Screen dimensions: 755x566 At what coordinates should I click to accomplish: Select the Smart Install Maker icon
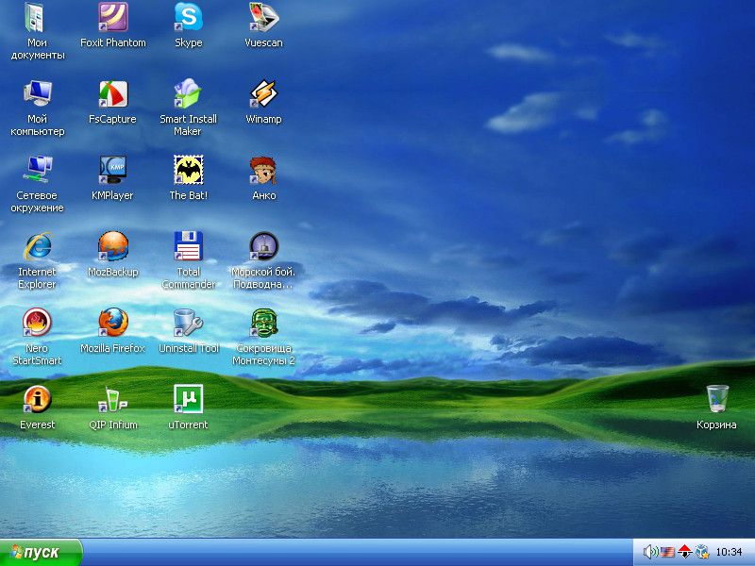(188, 94)
